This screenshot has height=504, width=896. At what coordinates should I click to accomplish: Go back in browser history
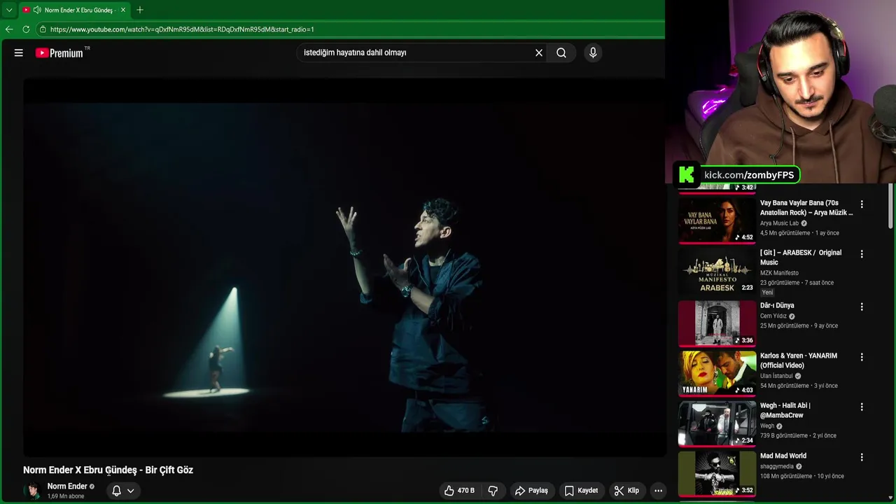tap(9, 29)
